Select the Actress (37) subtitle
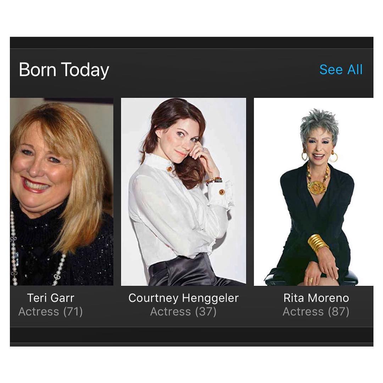This screenshot has width=383, height=383. 183,312
